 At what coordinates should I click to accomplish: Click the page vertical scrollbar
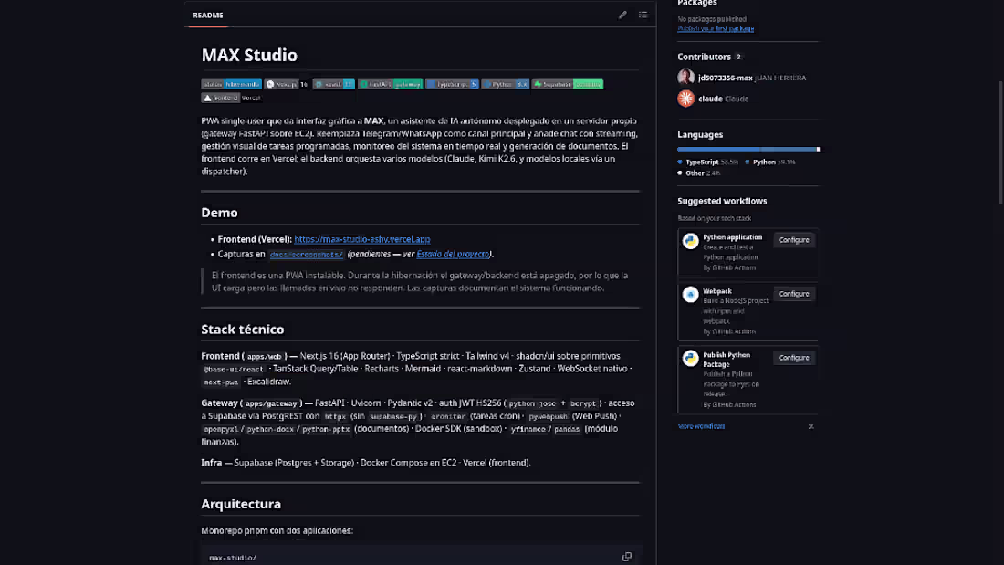tap(1000, 143)
